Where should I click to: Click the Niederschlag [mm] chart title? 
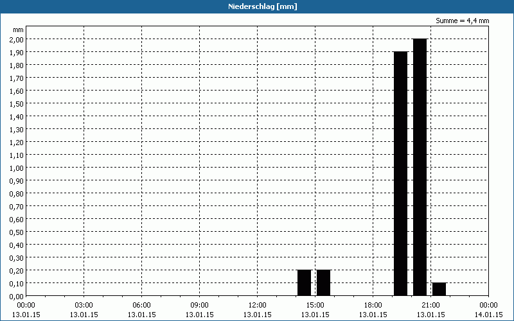pyautogui.click(x=263, y=6)
